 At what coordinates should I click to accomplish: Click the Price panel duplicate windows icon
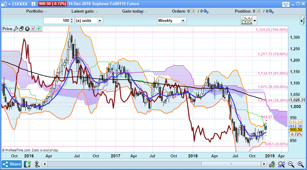click(x=21, y=29)
